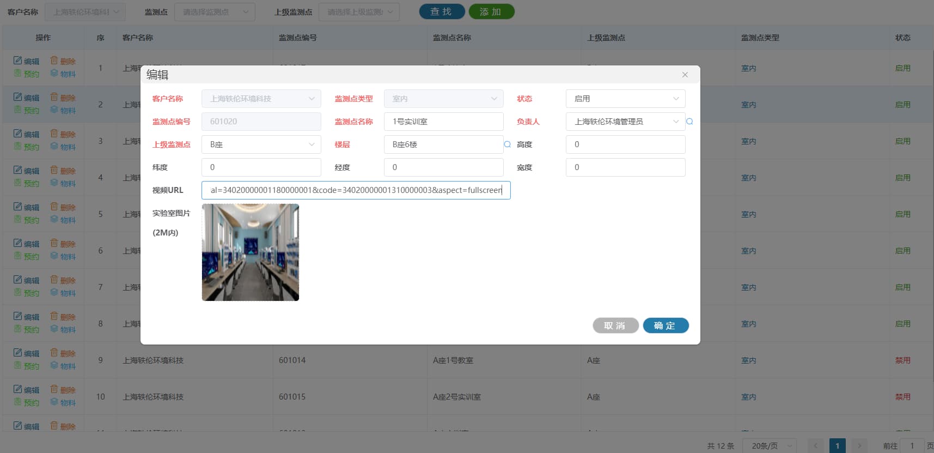
Task: Click 物料 icon in row 10
Action: click(54, 402)
